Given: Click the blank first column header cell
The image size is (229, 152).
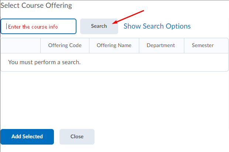Looking at the screenshot, I should [x=21, y=46].
